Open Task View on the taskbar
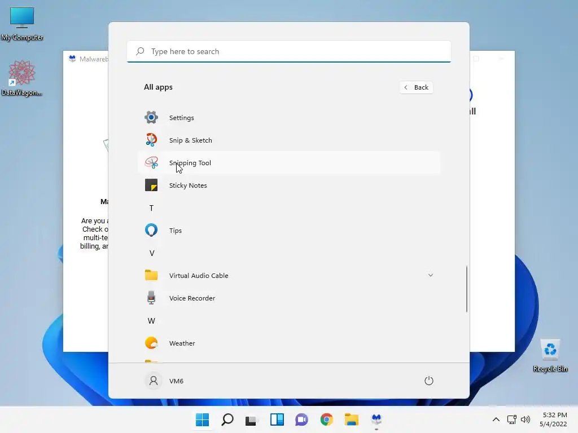This screenshot has height=433, width=578. click(252, 419)
